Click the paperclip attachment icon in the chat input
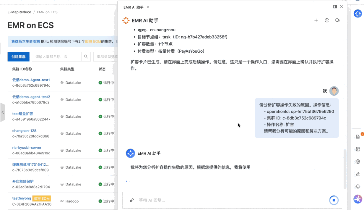 (x=131, y=200)
